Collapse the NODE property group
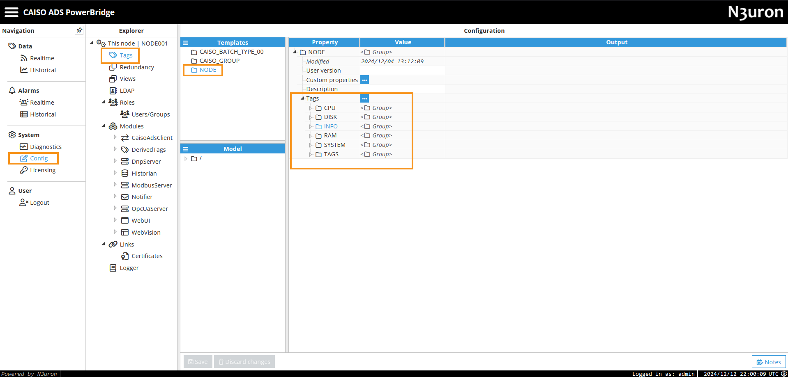 click(295, 52)
